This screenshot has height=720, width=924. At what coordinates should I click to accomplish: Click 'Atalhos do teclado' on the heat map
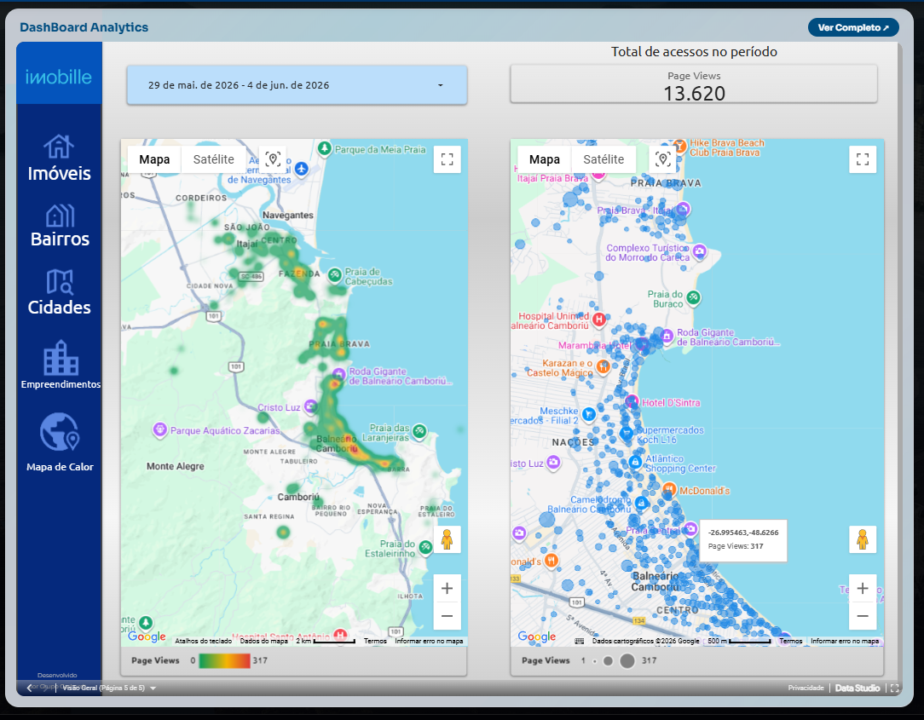(204, 641)
